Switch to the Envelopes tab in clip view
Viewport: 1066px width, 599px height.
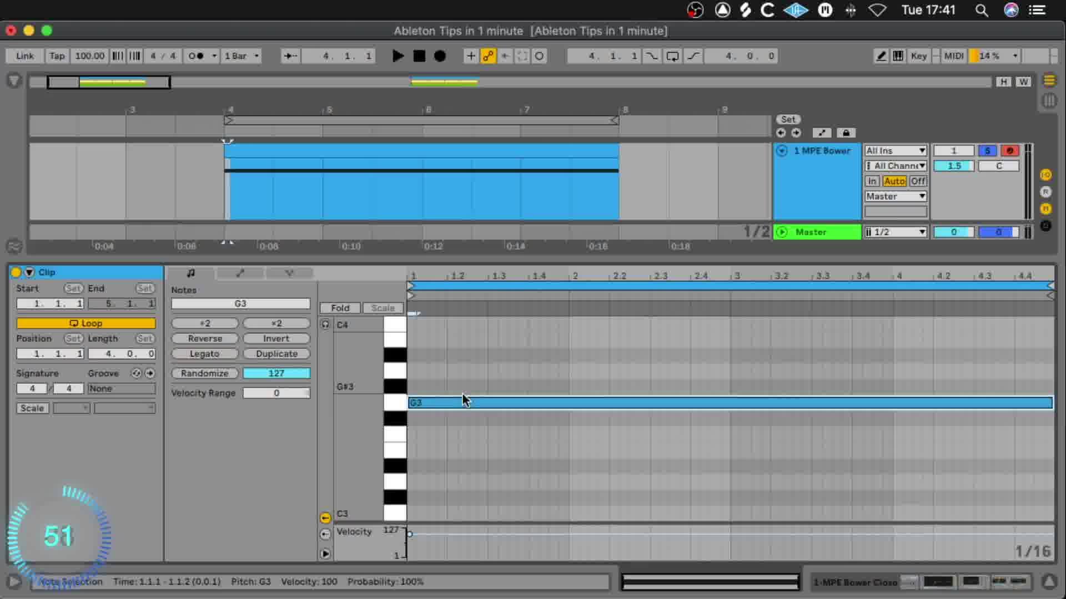pos(240,273)
